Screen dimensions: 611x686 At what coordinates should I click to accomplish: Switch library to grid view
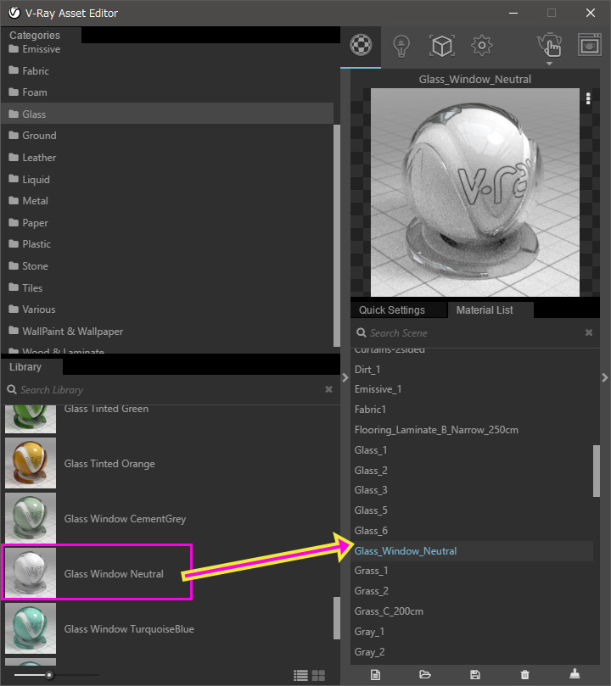[318, 676]
